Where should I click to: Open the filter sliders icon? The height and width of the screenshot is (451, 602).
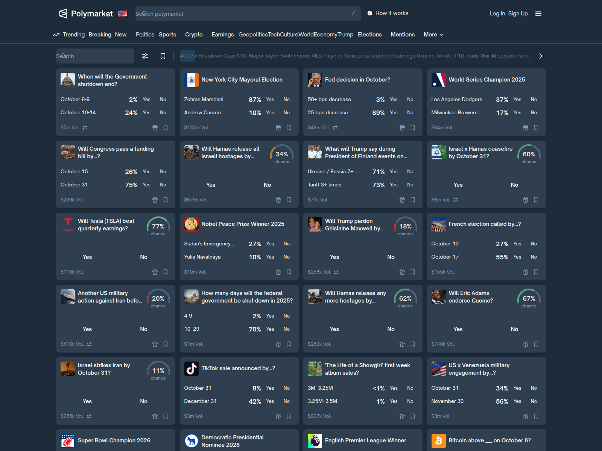tap(145, 56)
